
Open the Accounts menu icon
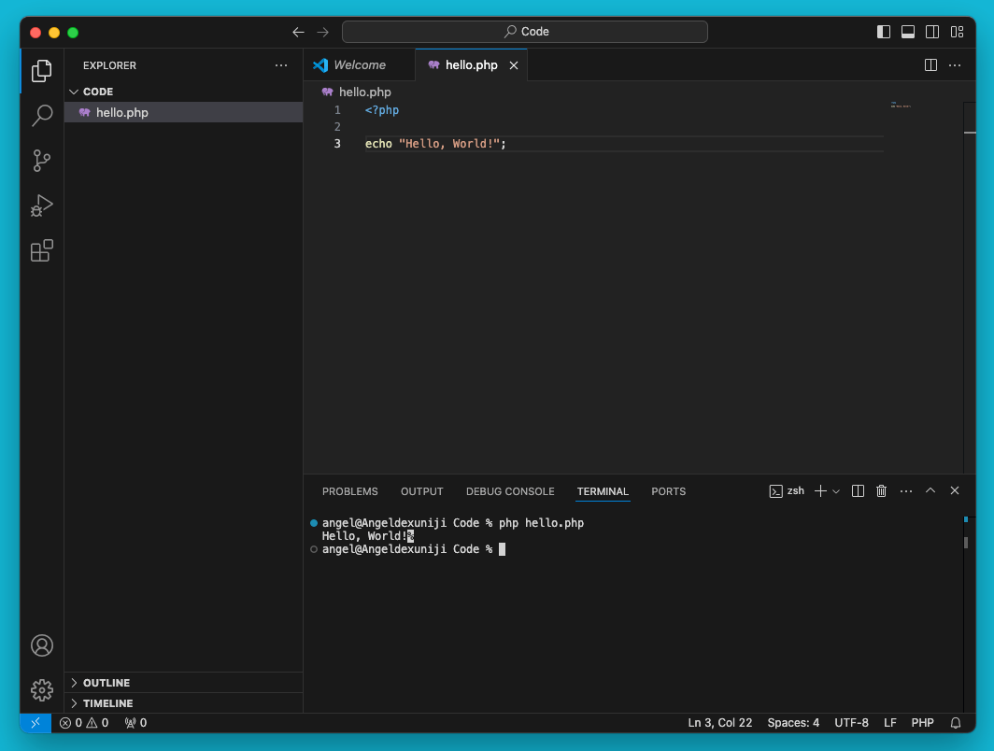[x=42, y=645]
